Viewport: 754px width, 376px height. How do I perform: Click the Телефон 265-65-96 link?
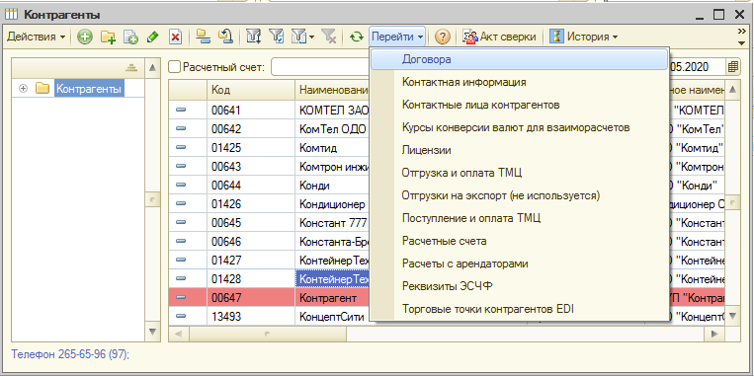[70, 354]
